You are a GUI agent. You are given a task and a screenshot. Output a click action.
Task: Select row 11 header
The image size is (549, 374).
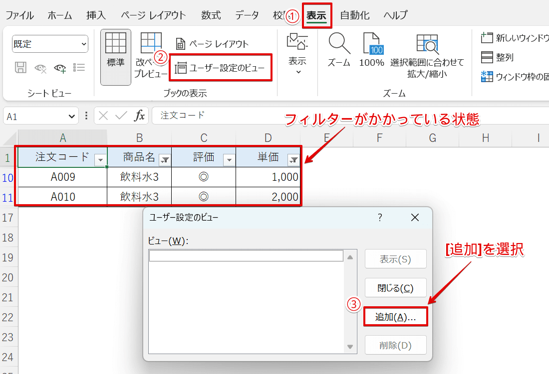[7, 198]
